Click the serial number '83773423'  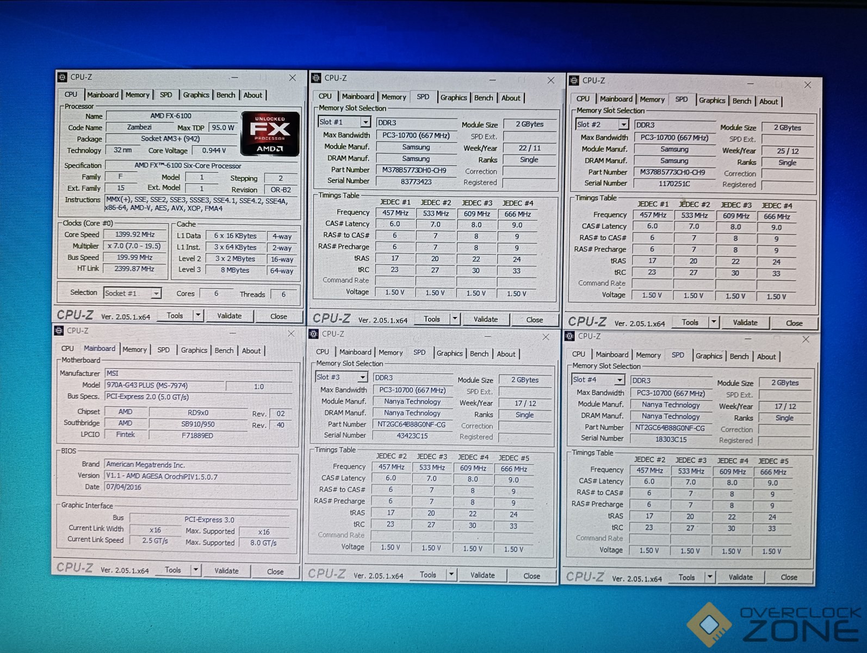click(x=416, y=181)
